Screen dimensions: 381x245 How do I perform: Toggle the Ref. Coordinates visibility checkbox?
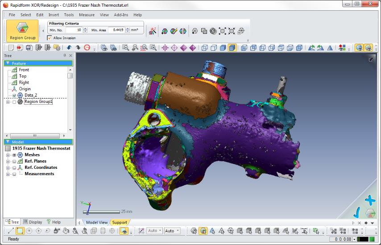14,168
